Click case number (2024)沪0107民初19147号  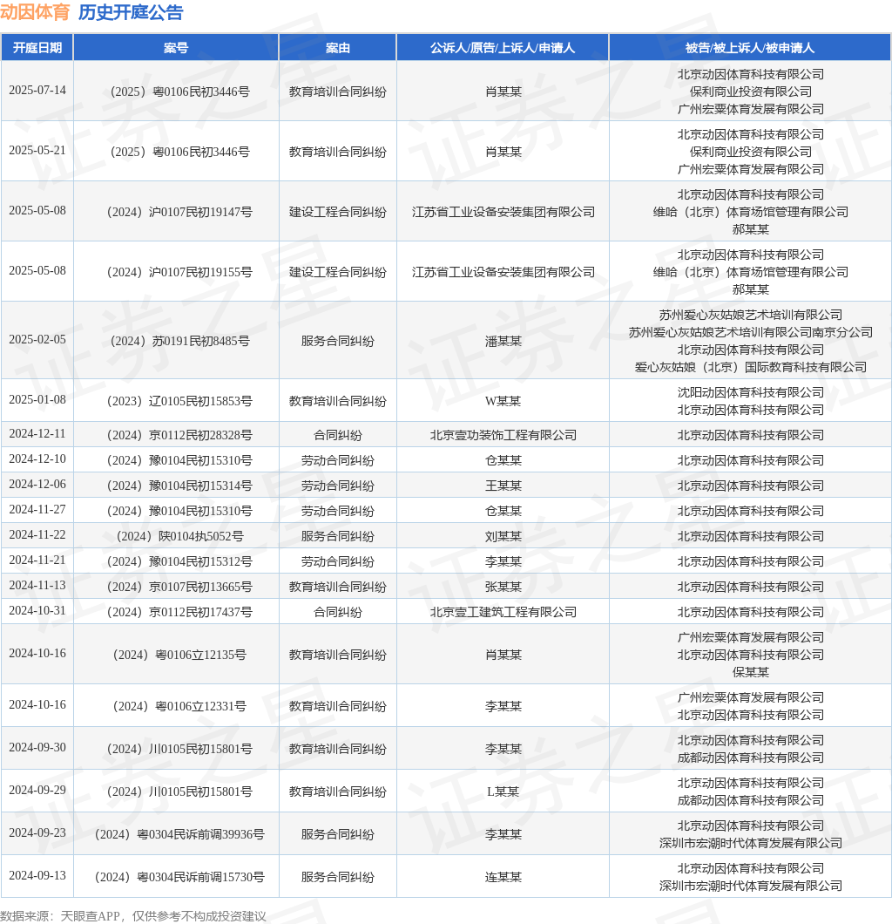(x=179, y=212)
